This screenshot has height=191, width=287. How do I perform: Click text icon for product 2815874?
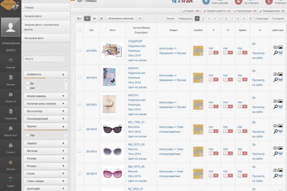(280, 154)
